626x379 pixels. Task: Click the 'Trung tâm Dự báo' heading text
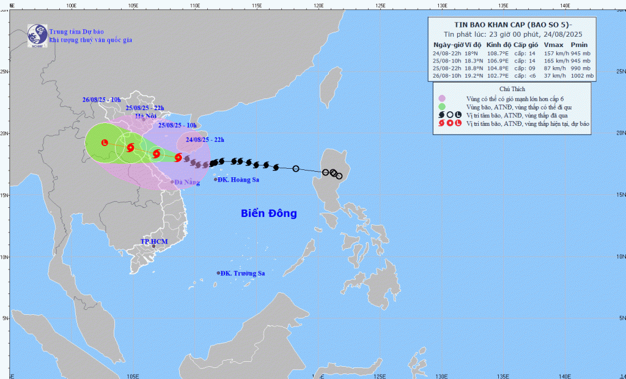pos(76,32)
